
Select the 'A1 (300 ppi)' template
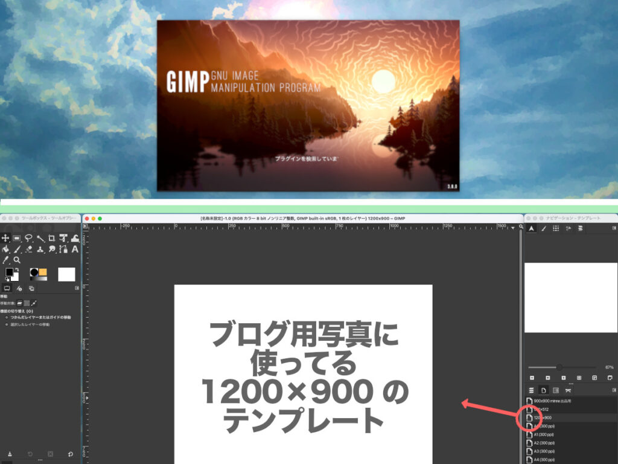(x=571, y=434)
